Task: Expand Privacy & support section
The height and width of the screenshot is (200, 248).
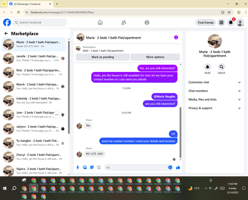Action: (214, 108)
